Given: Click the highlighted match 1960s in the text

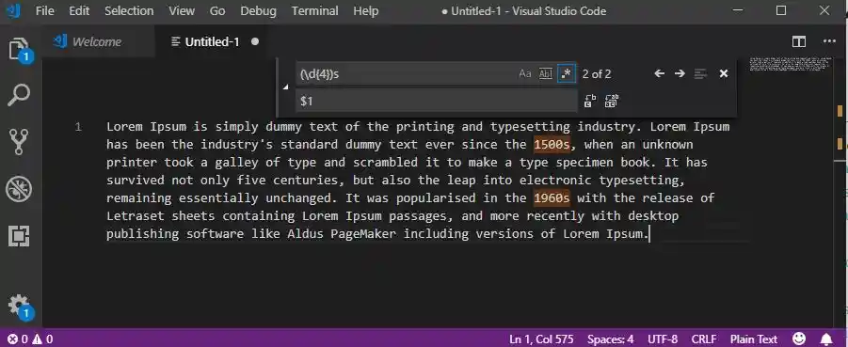Looking at the screenshot, I should 552,197.
